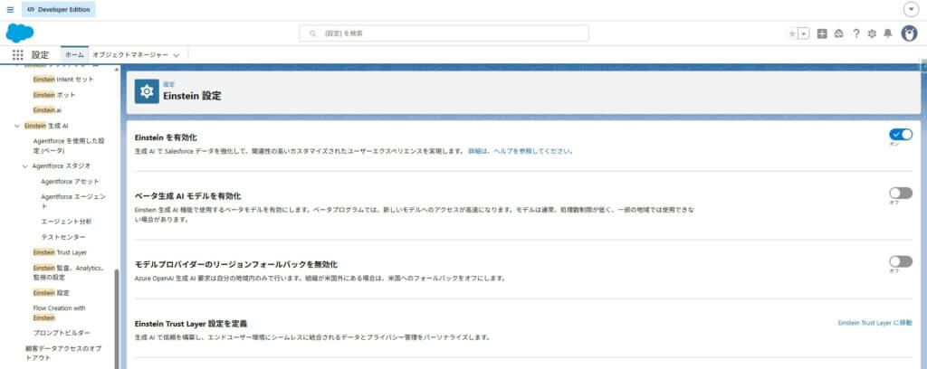Toggle モデルプロバイダーのリージョンフォールバック switch

(x=901, y=261)
